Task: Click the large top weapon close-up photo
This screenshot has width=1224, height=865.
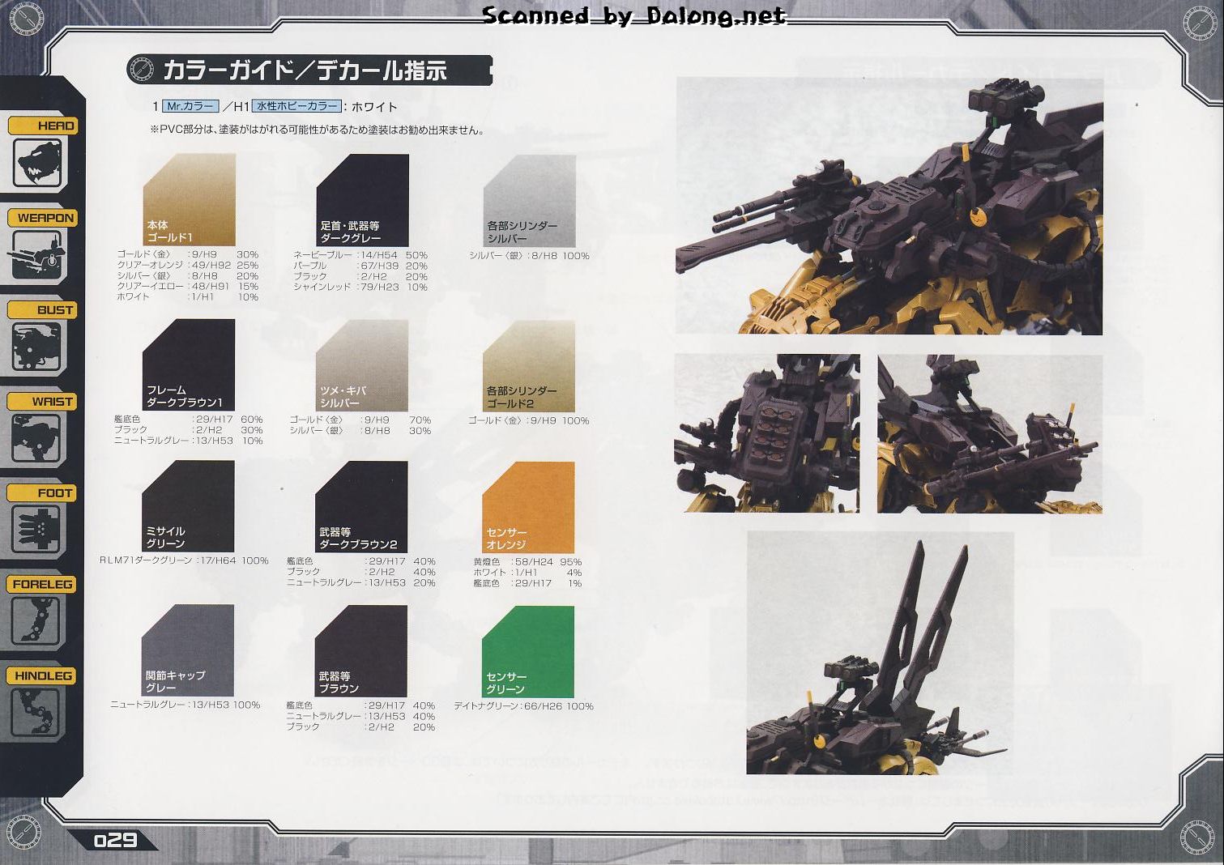Action: (889, 206)
